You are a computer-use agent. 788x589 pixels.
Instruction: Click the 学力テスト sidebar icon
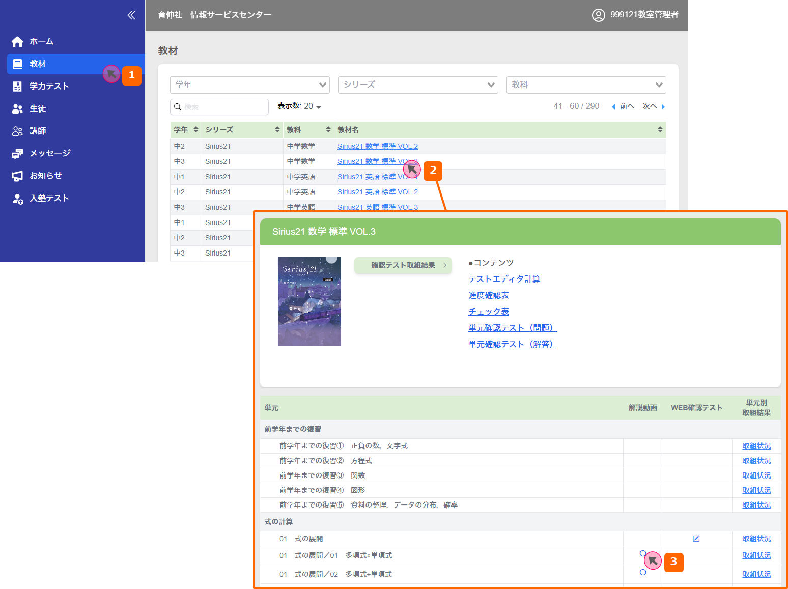(17, 87)
